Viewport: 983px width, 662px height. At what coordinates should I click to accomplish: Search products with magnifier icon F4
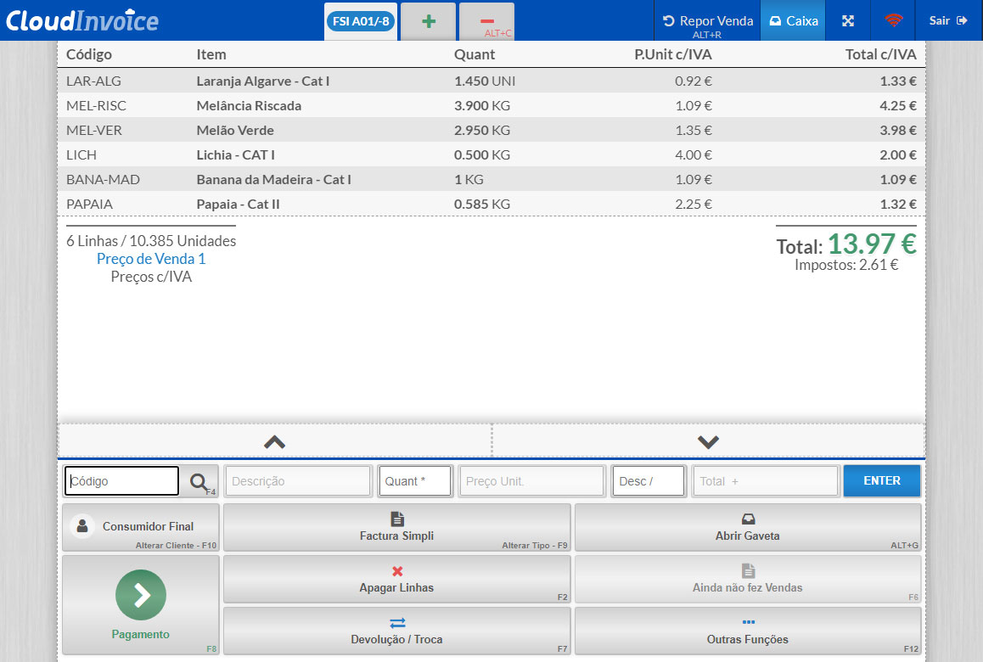(x=200, y=481)
